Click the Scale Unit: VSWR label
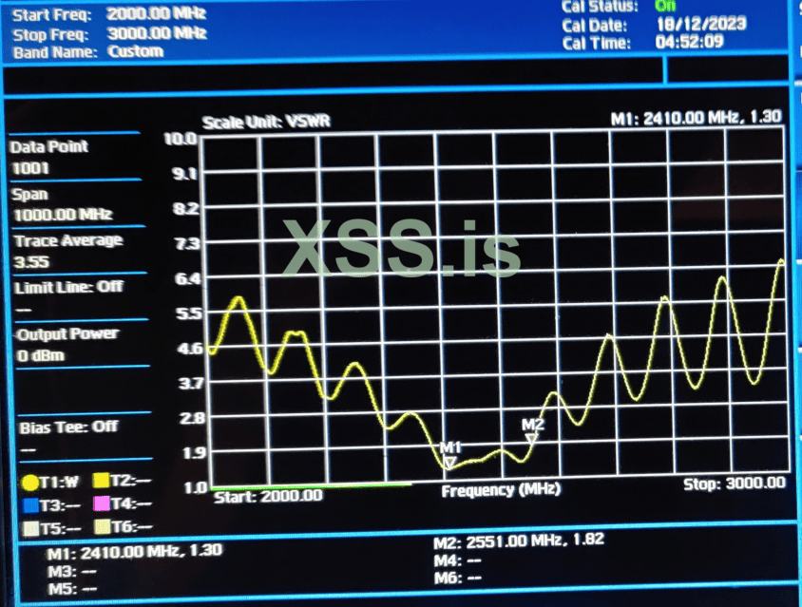 [266, 122]
